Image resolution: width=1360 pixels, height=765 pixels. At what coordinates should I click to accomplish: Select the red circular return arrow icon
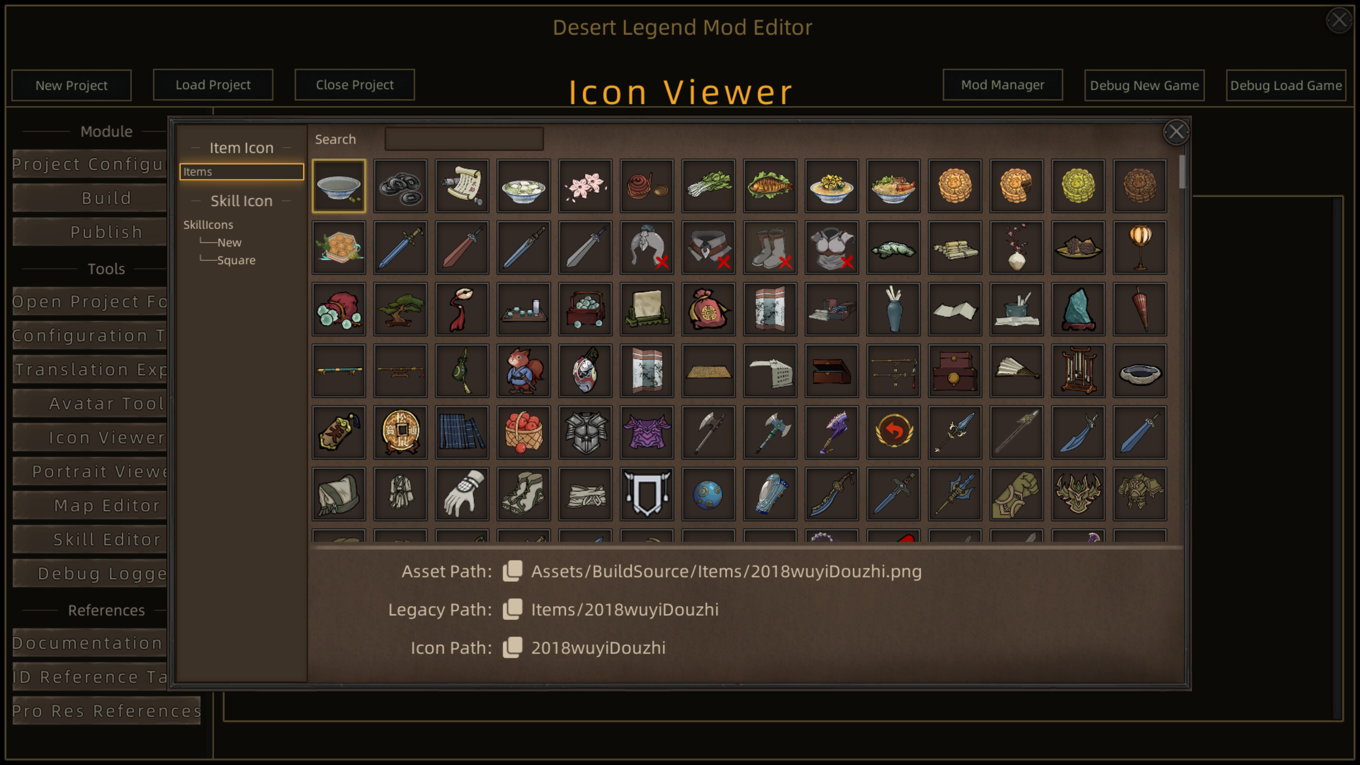(x=893, y=432)
